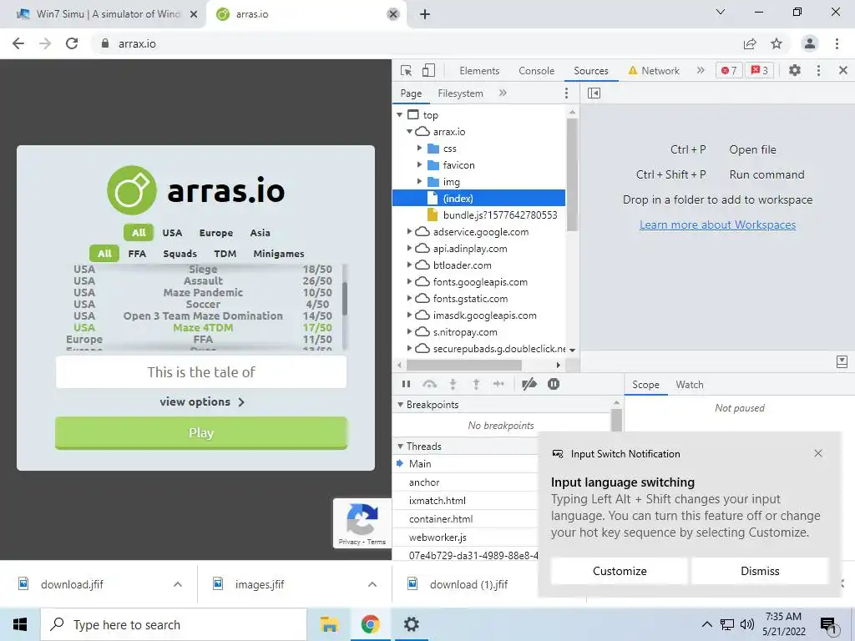The width and height of the screenshot is (855, 641).
Task: Open download.jfif options chevron
Action: pos(177,584)
